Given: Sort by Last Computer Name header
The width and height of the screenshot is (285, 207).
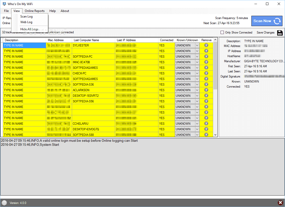Looking at the screenshot, I should (93, 40).
